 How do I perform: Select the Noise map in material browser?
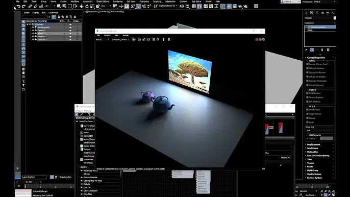(x=86, y=133)
